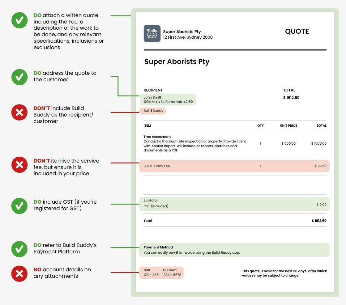This screenshot has width=346, height=305.
Task: Click the UNIT PRICE column header
Action: click(288, 126)
